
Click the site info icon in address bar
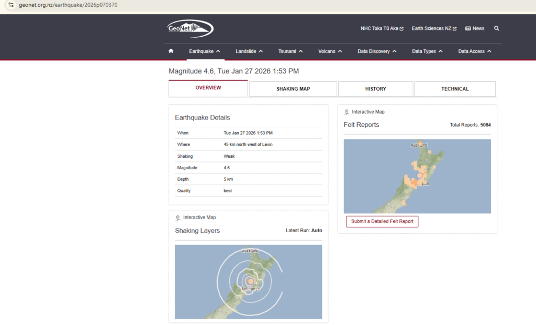[x=10, y=5]
